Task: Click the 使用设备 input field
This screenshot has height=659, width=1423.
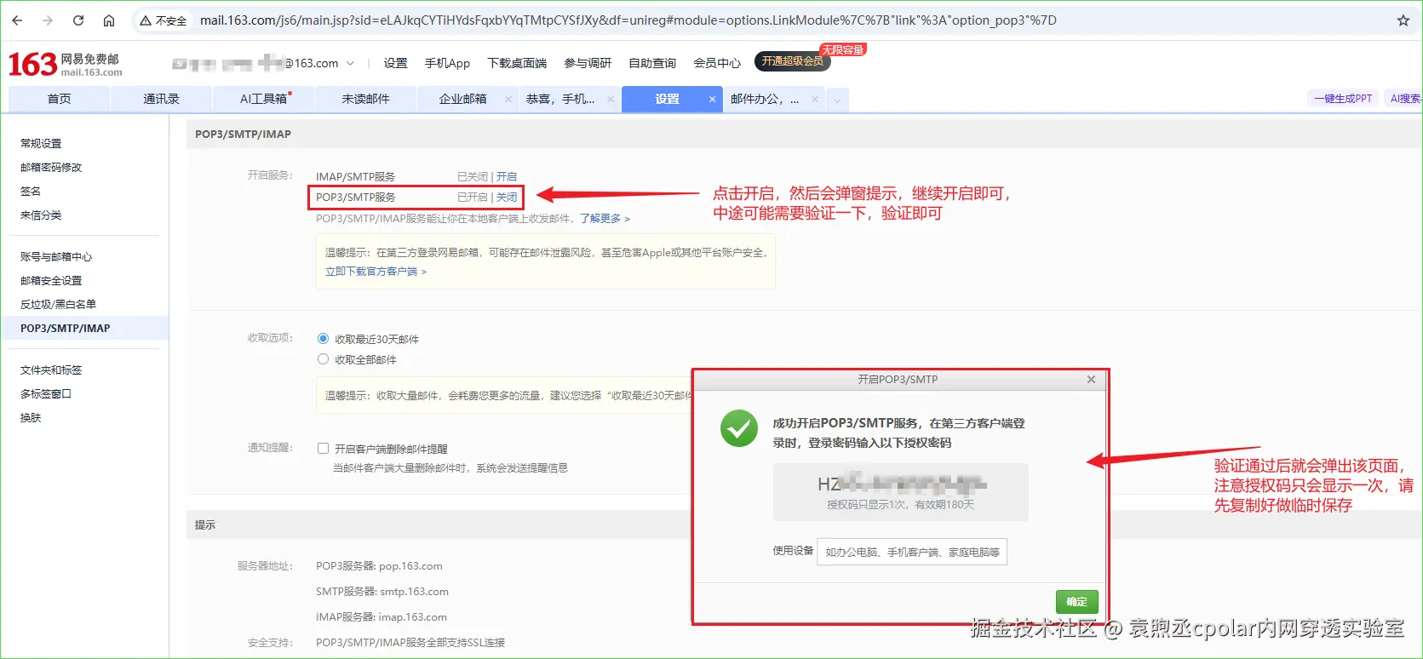Action: (912, 552)
